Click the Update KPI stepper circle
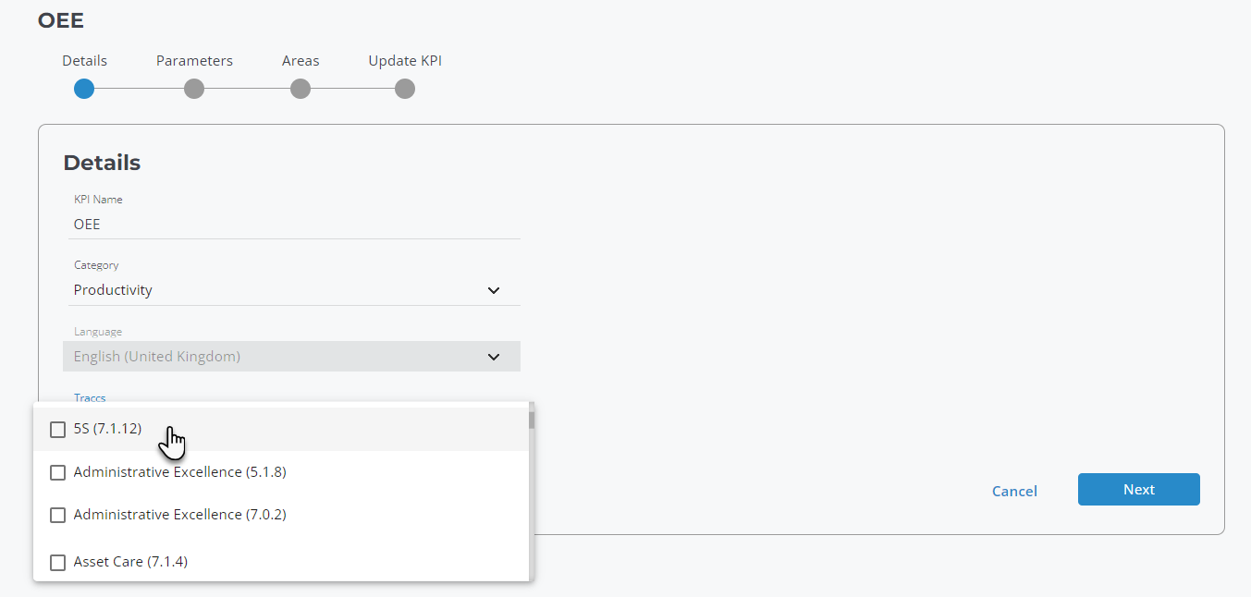The height and width of the screenshot is (597, 1251). [x=404, y=89]
